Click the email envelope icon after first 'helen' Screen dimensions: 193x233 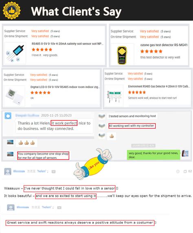click(53, 172)
